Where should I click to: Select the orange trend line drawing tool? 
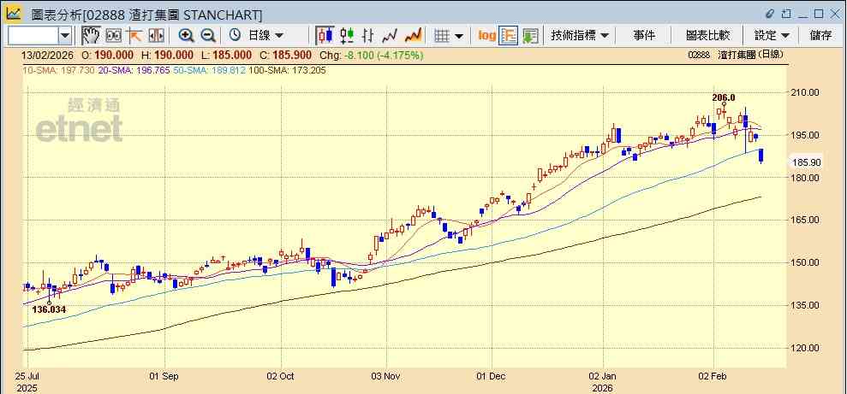tap(134, 36)
